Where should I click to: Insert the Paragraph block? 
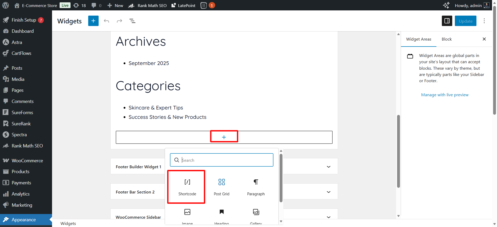click(256, 187)
